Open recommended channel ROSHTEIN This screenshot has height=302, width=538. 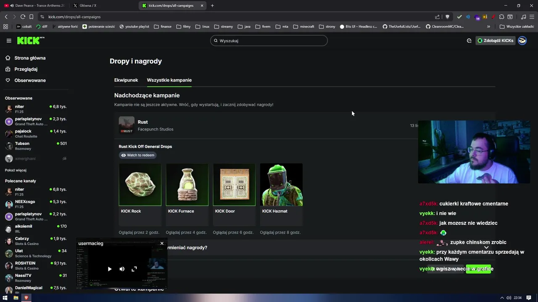pyautogui.click(x=36, y=266)
